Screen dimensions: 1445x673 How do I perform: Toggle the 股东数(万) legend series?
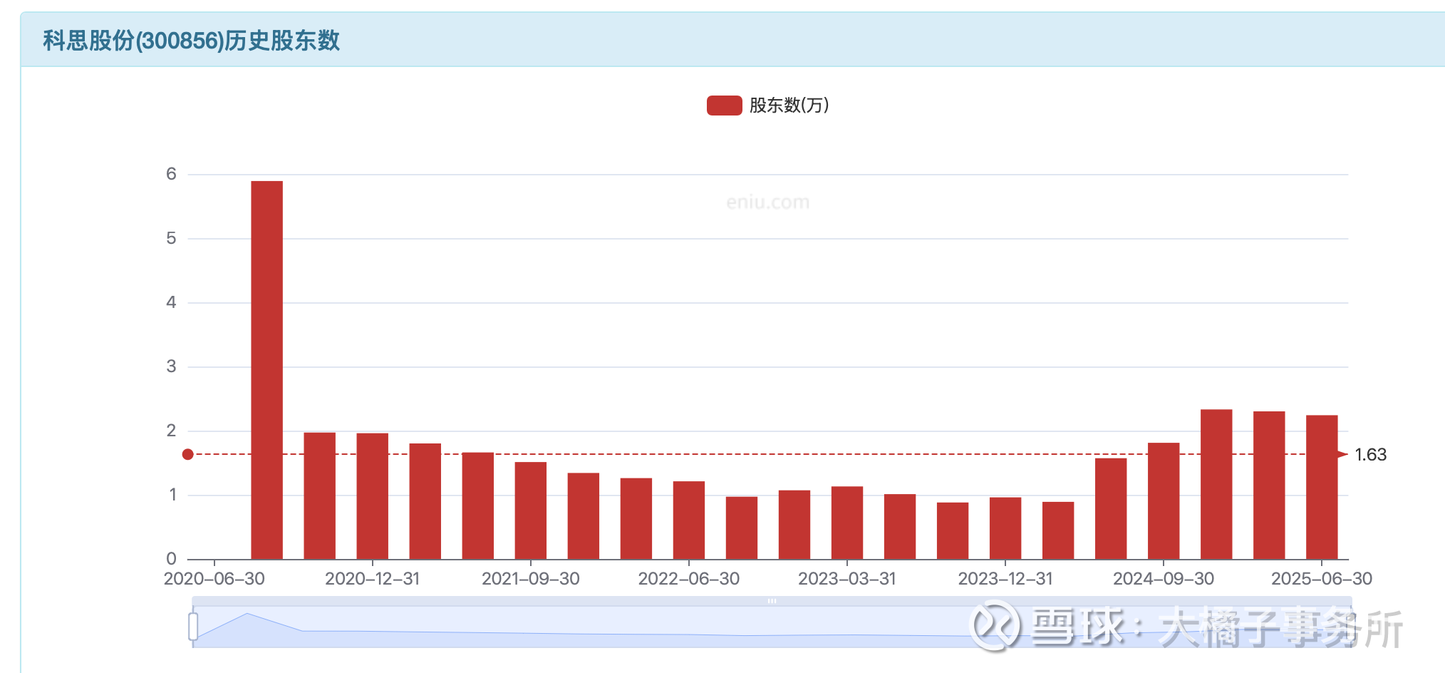[767, 106]
